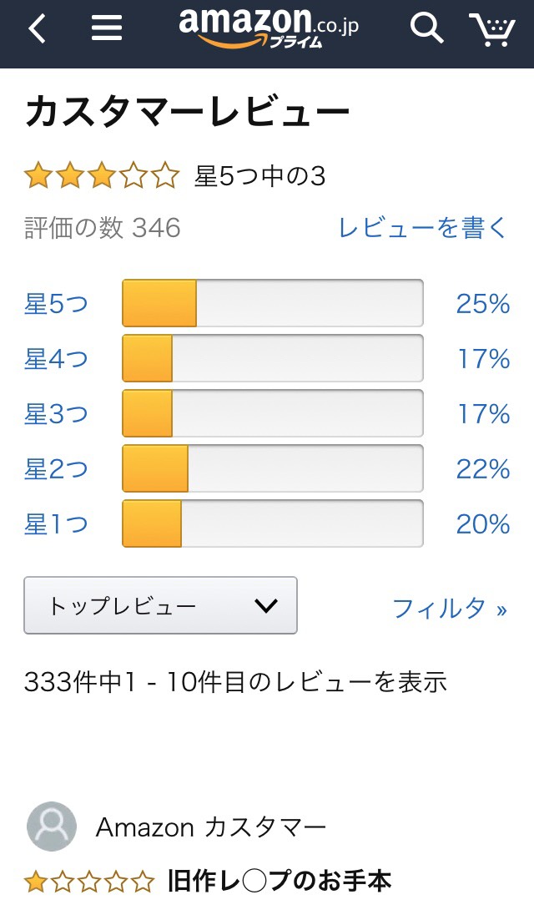
Task: Open the shopping cart
Action: point(491,29)
